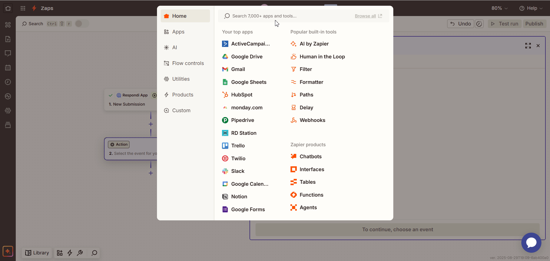Expand the editor panel to fullscreen
Viewport: 550px width, 261px height.
pos(528,46)
